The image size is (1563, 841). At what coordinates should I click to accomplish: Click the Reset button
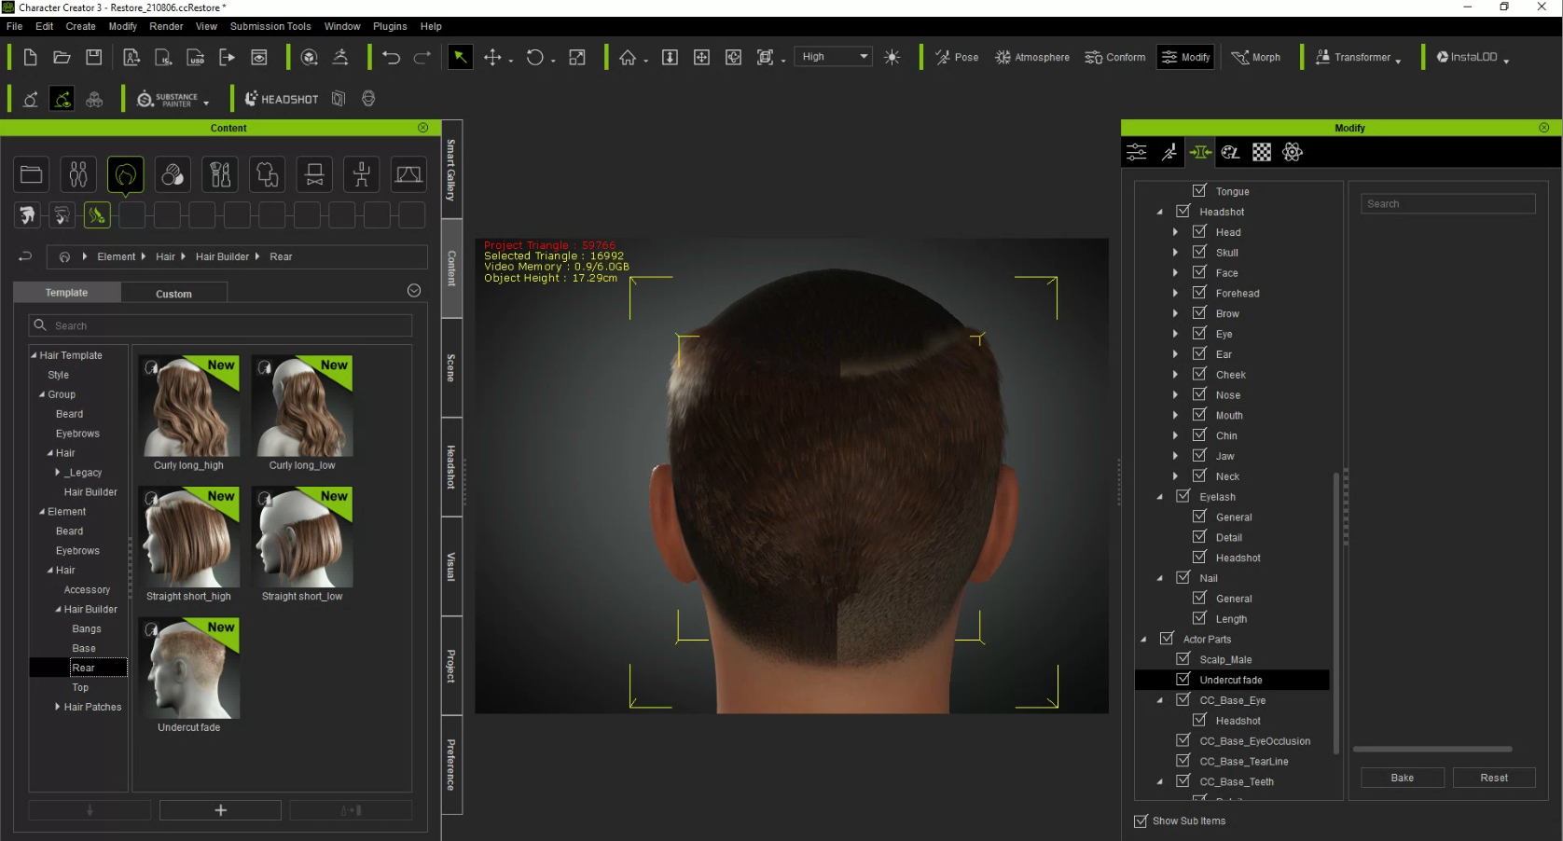[1493, 778]
